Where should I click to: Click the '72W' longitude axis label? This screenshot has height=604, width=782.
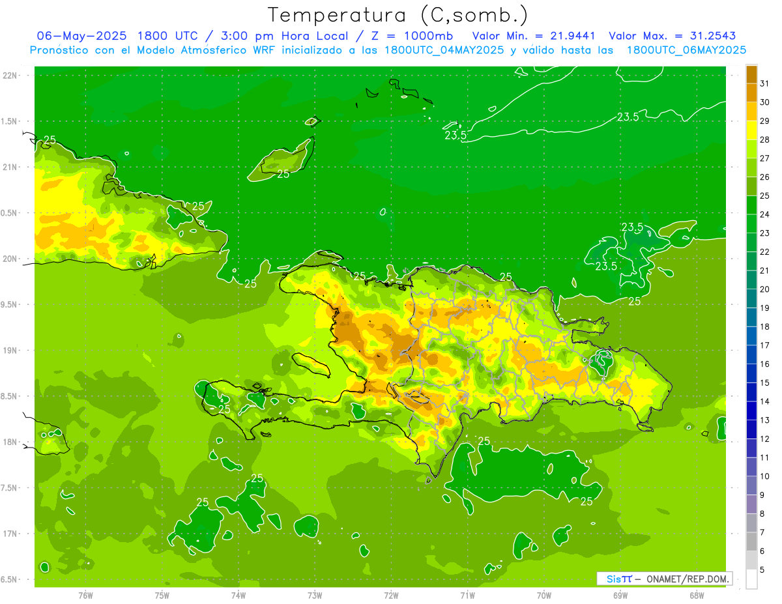point(391,596)
